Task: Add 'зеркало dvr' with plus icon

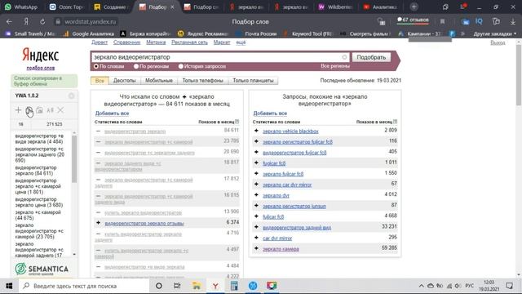Action: (x=256, y=195)
